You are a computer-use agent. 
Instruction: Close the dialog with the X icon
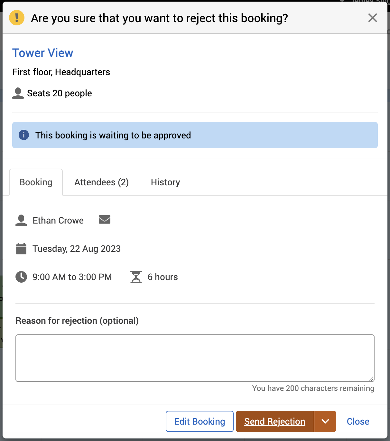coord(372,18)
